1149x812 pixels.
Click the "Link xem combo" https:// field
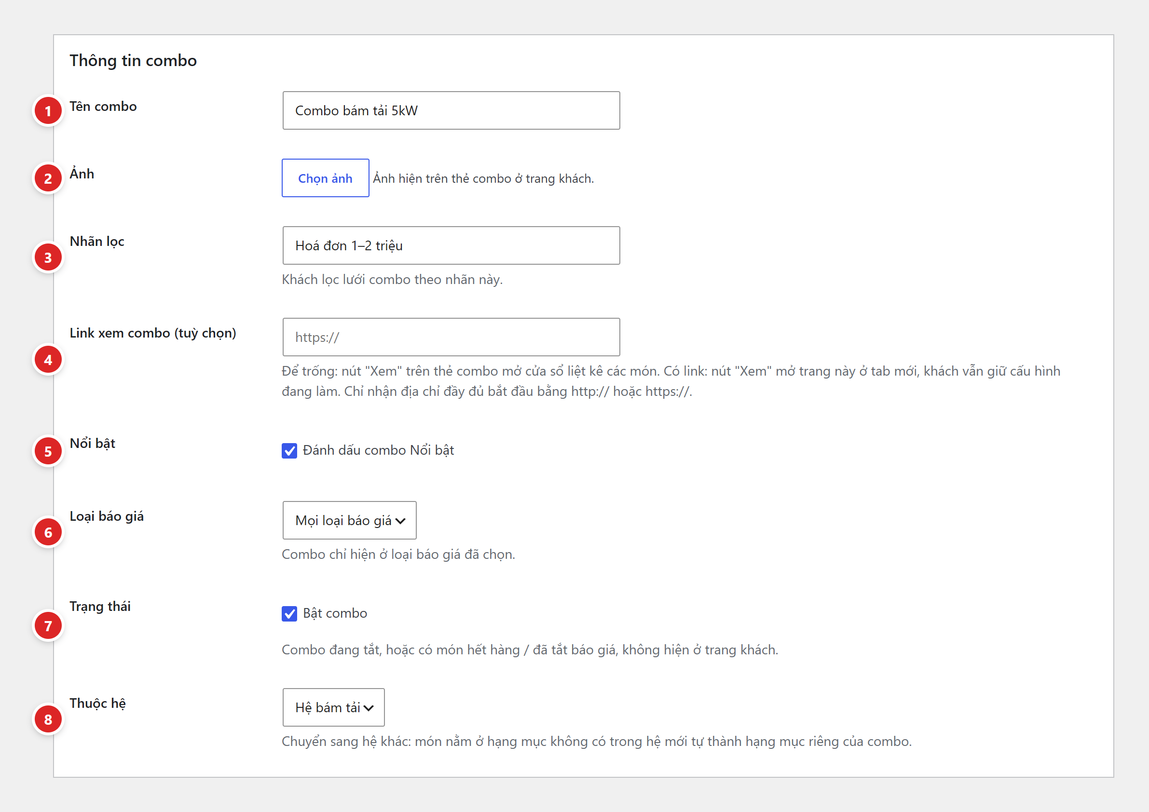[451, 337]
